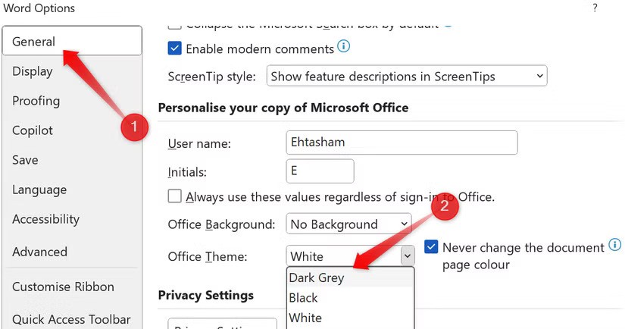Image resolution: width=625 pixels, height=329 pixels.
Task: Select Dark Grey theme option
Action: pos(317,277)
